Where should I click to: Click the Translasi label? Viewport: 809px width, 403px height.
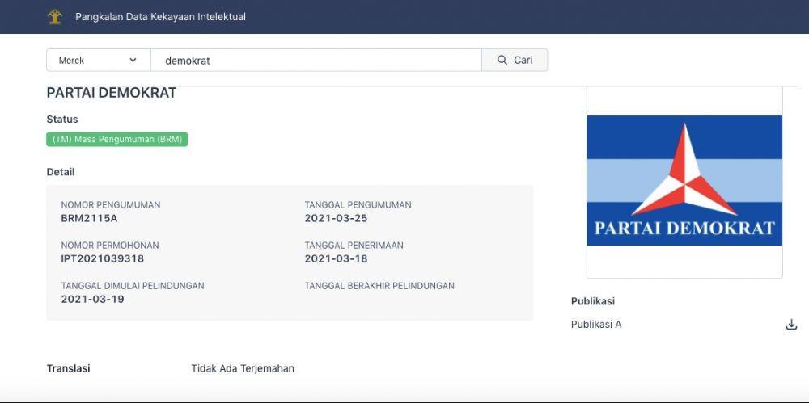(x=68, y=368)
